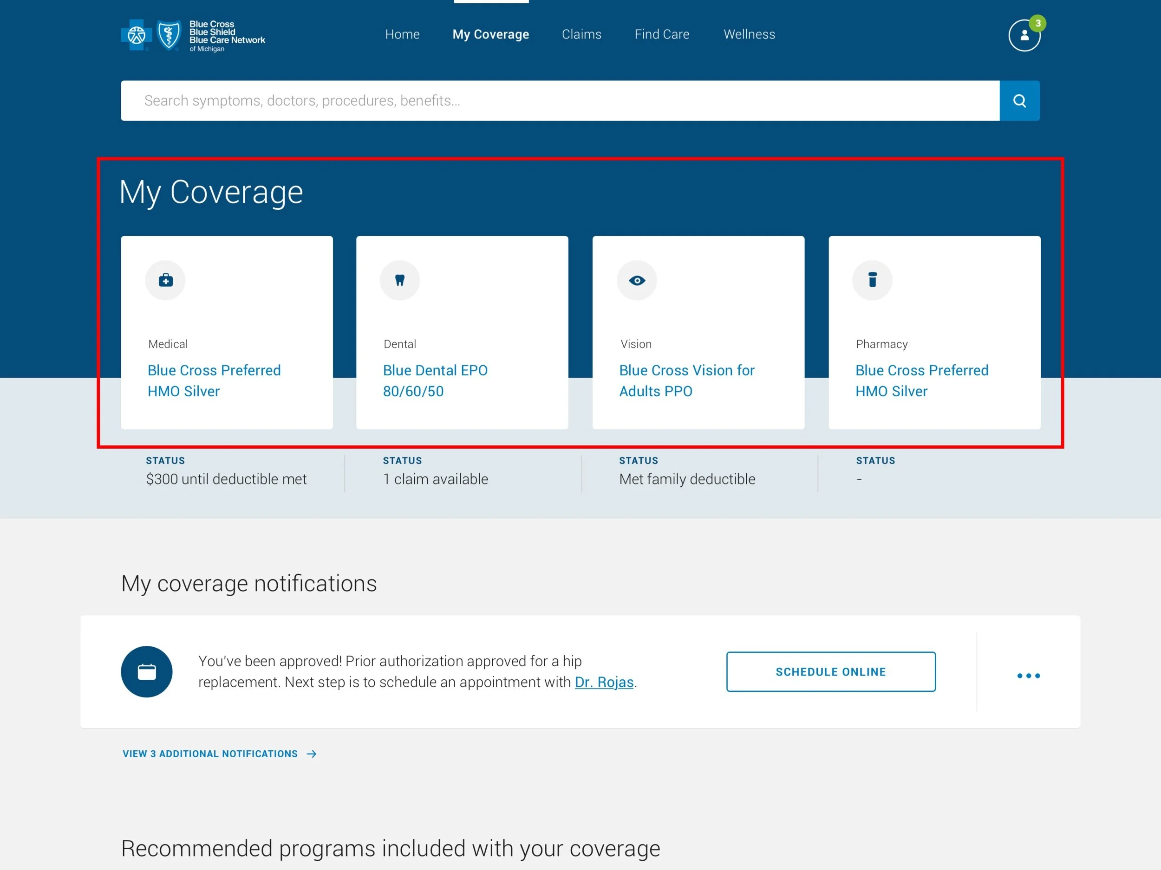The height and width of the screenshot is (870, 1161).
Task: Follow the Dr. Rojas link
Action: pyautogui.click(x=604, y=682)
